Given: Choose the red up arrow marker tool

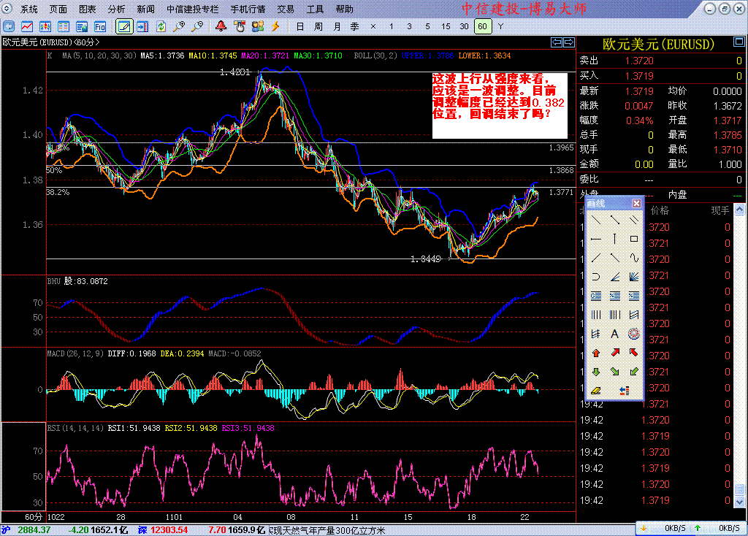Looking at the screenshot, I should pyautogui.click(x=595, y=353).
